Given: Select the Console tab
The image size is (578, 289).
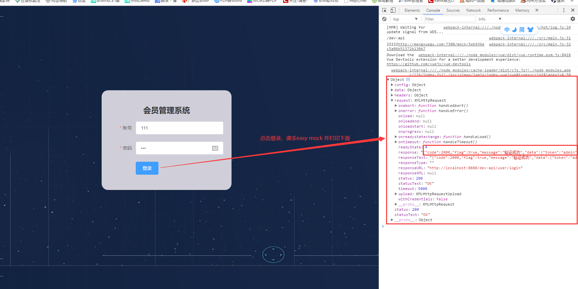Looking at the screenshot, I should click(x=433, y=10).
